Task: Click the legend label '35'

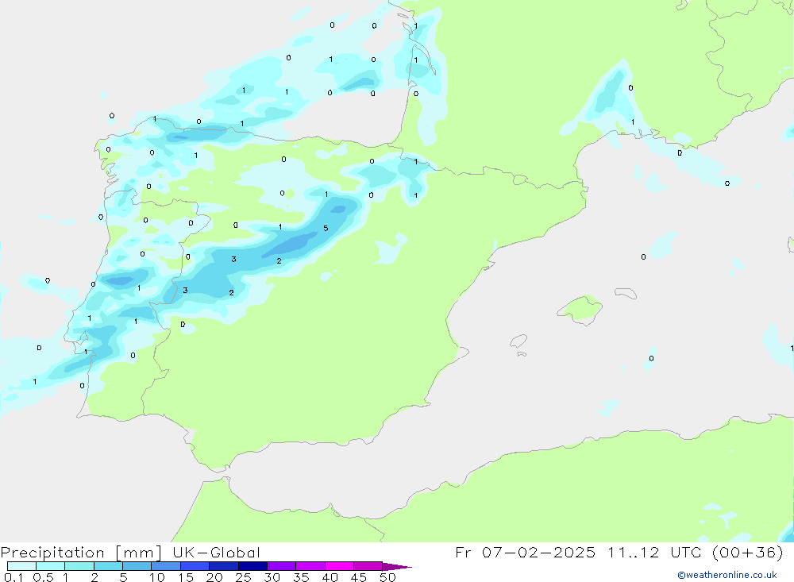Action: click(301, 577)
